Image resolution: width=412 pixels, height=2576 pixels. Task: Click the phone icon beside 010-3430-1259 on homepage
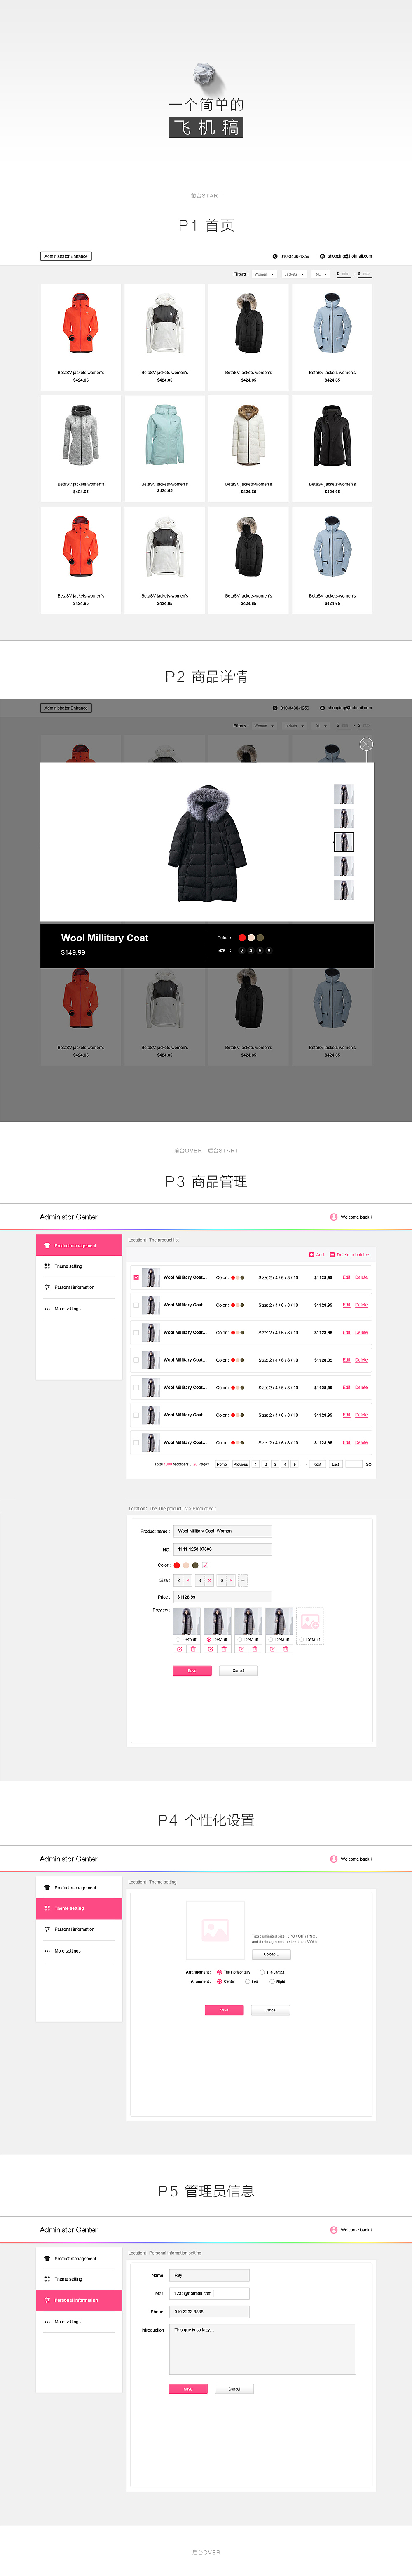(x=275, y=256)
